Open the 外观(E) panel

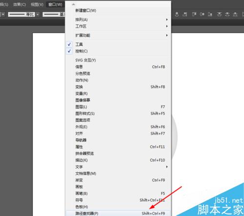118,127
